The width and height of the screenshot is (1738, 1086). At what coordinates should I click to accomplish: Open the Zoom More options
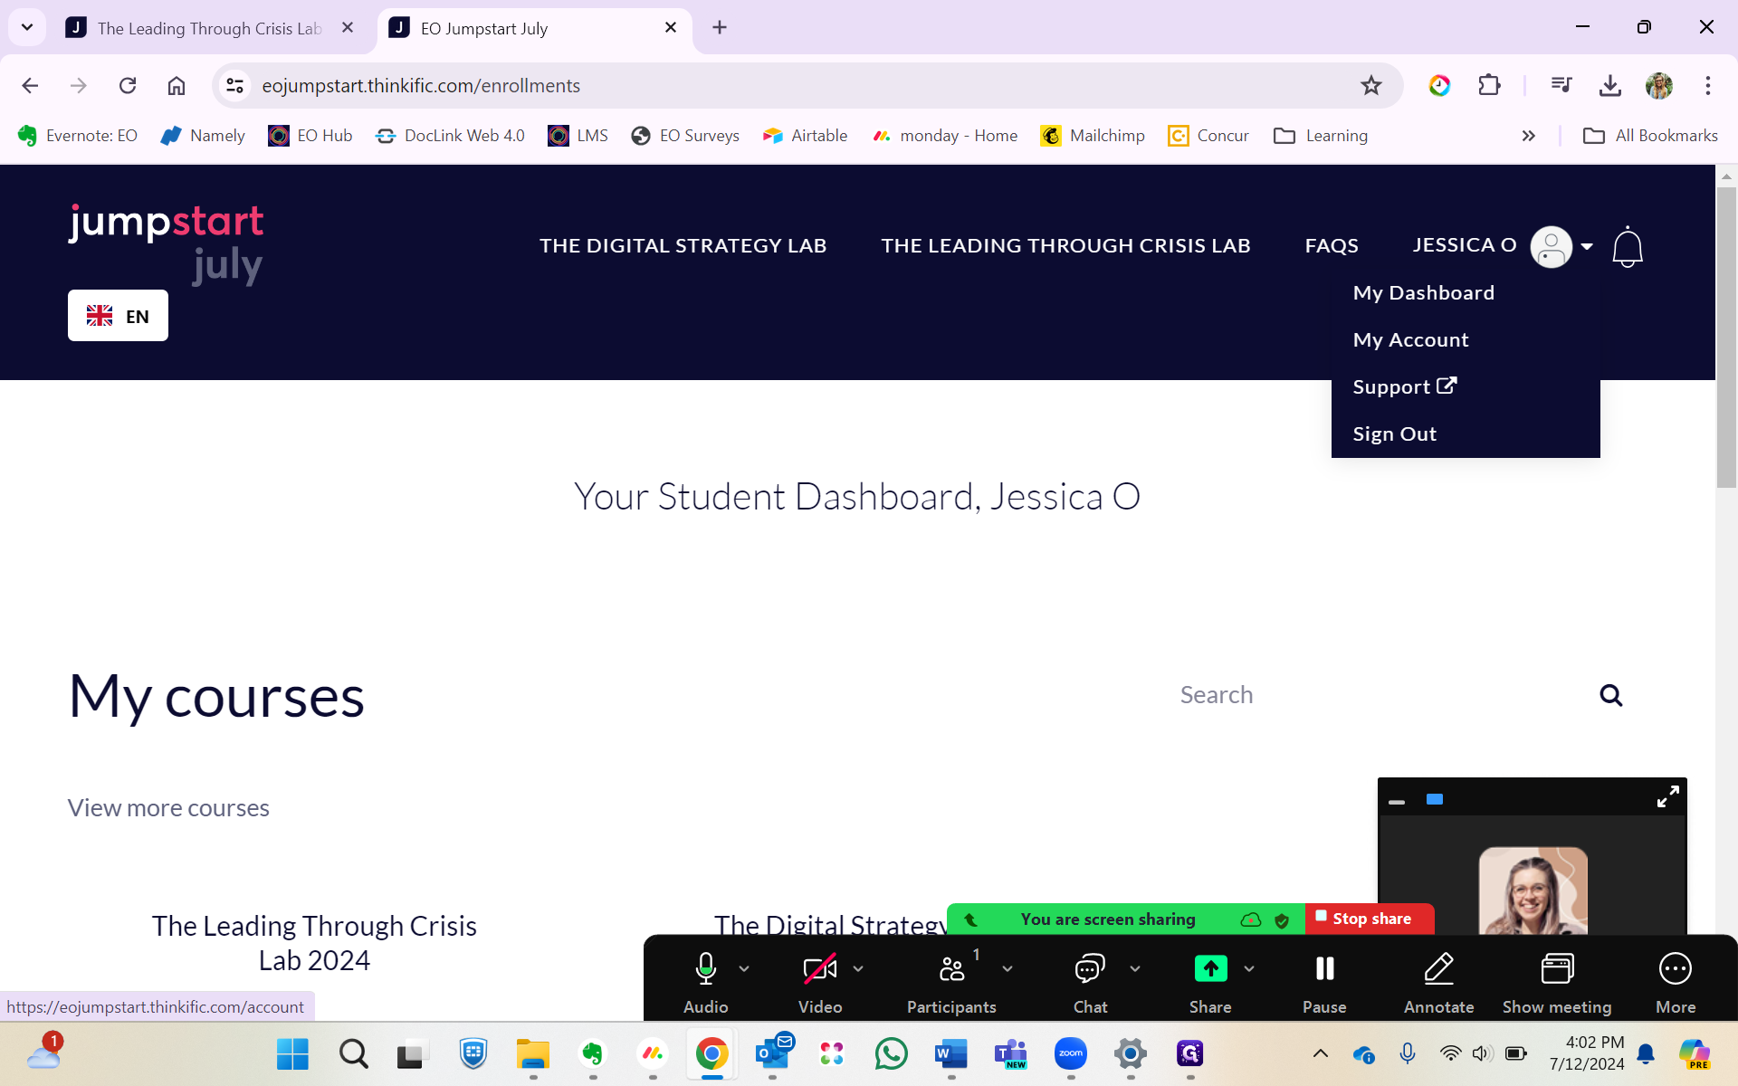(1676, 981)
